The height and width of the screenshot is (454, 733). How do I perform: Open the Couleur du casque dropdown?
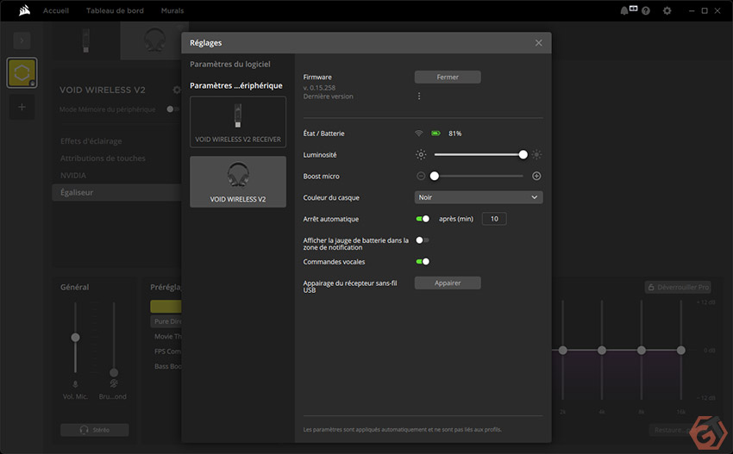479,197
